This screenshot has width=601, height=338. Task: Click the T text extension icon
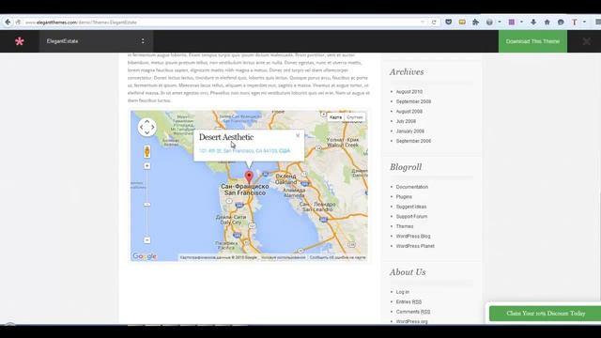click(x=574, y=23)
